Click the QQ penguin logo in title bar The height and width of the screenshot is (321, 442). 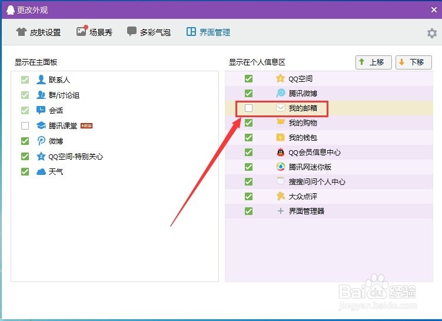tap(11, 10)
